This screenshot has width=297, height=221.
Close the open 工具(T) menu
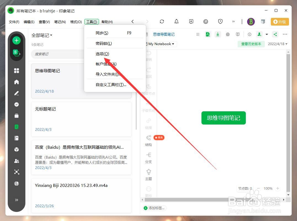(x=92, y=22)
